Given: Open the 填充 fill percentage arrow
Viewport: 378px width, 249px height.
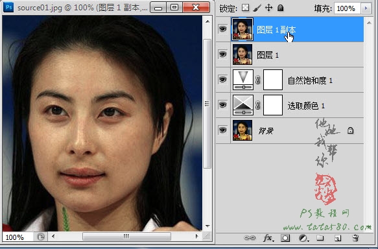Looking at the screenshot, I should (366, 8).
